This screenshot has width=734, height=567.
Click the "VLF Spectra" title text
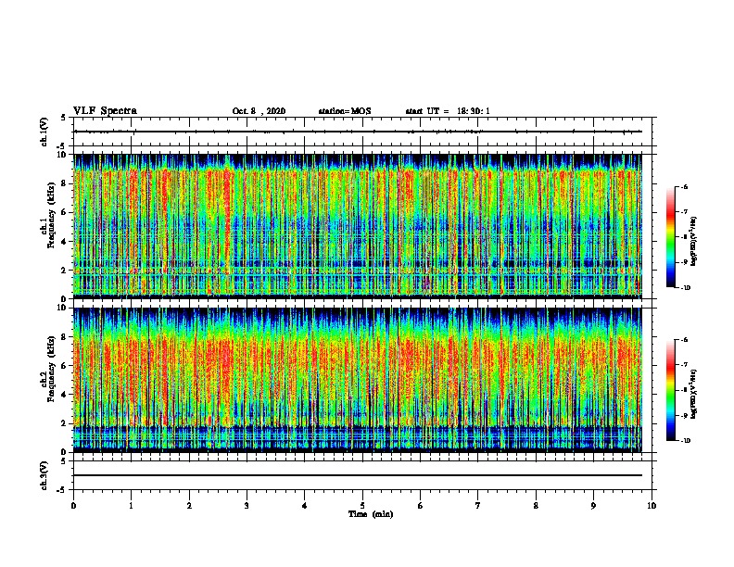[x=105, y=111]
